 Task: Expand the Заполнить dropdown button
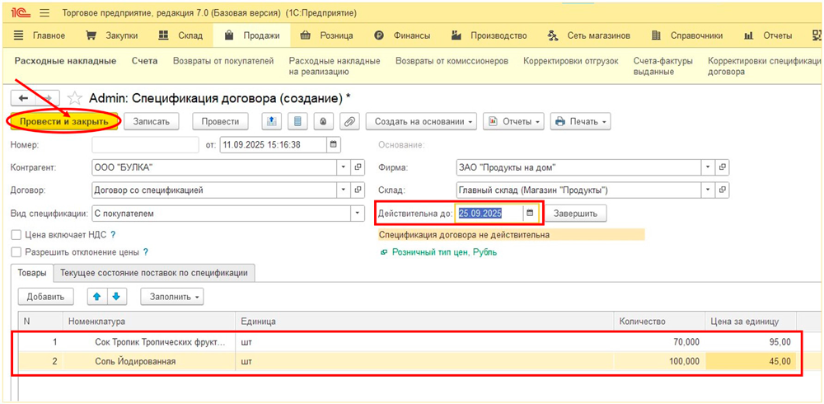tap(172, 296)
